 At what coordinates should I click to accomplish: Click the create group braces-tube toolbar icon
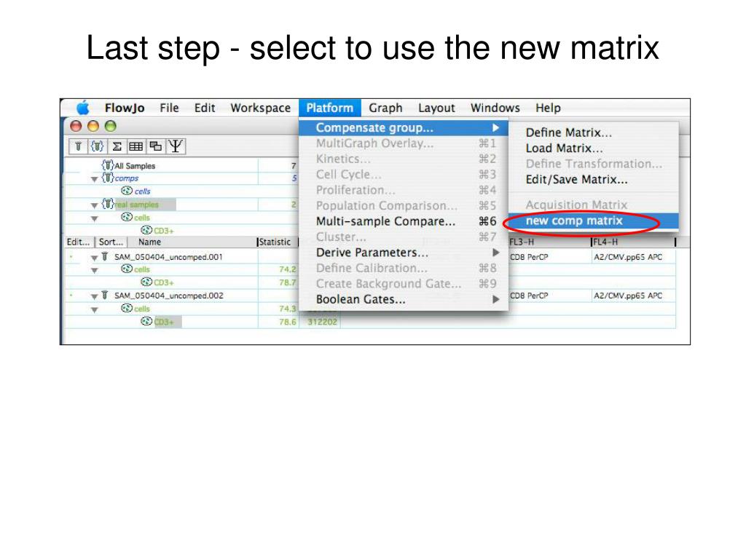tap(98, 146)
